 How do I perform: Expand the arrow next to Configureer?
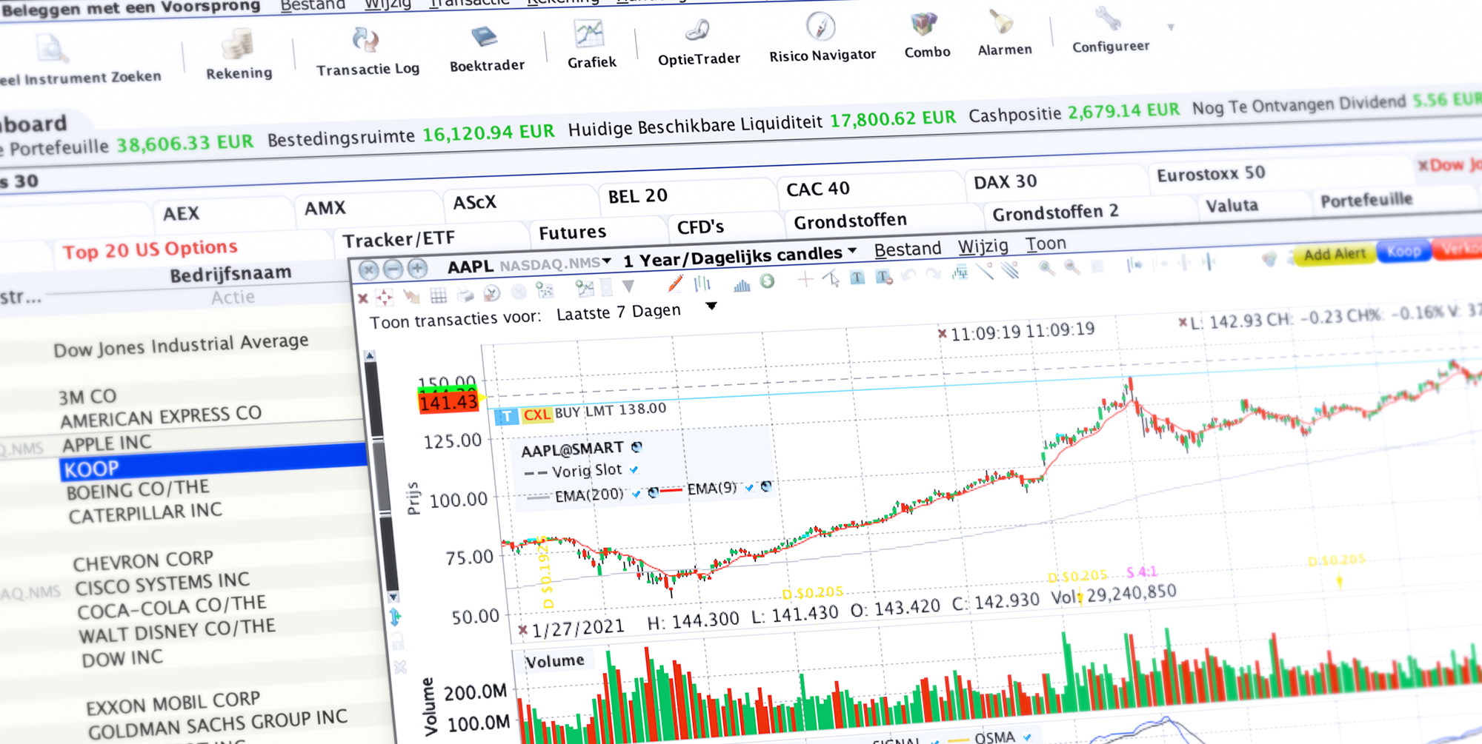[x=1171, y=27]
